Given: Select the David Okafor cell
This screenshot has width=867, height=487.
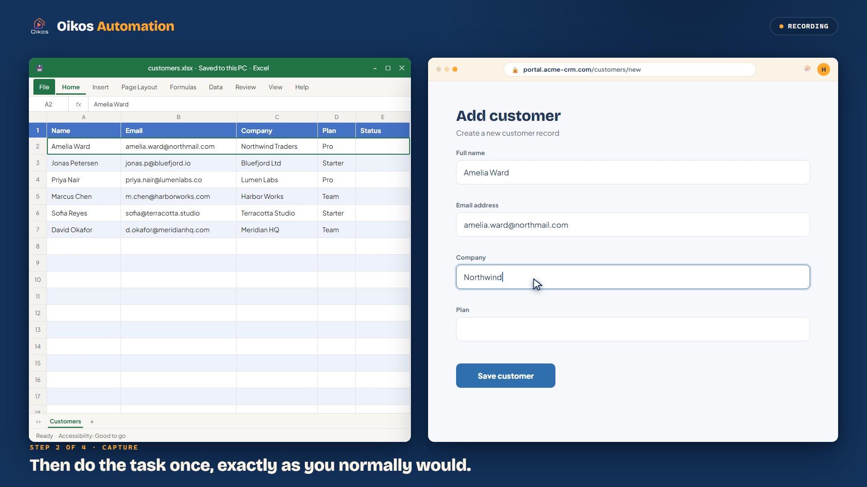Looking at the screenshot, I should 84,230.
